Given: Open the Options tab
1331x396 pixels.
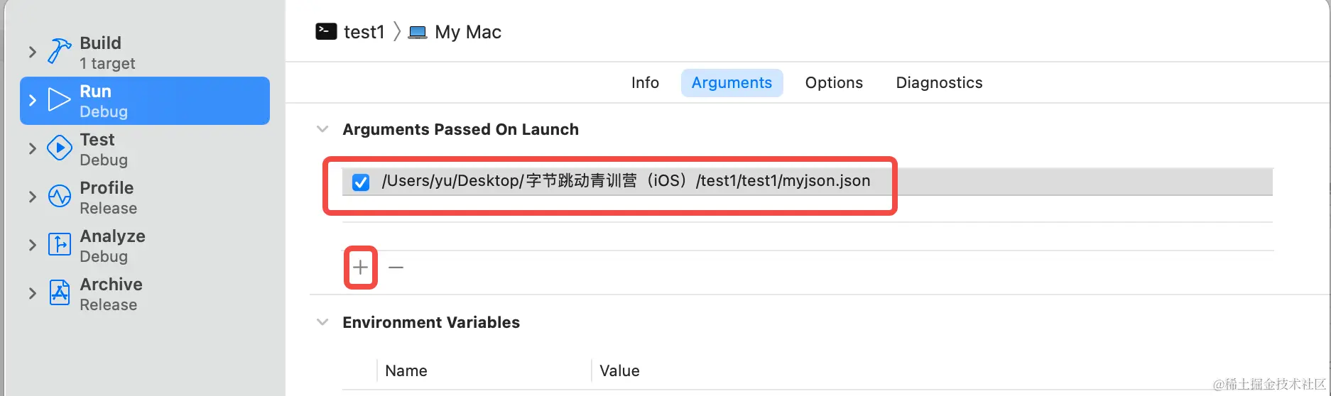Looking at the screenshot, I should pyautogui.click(x=834, y=83).
